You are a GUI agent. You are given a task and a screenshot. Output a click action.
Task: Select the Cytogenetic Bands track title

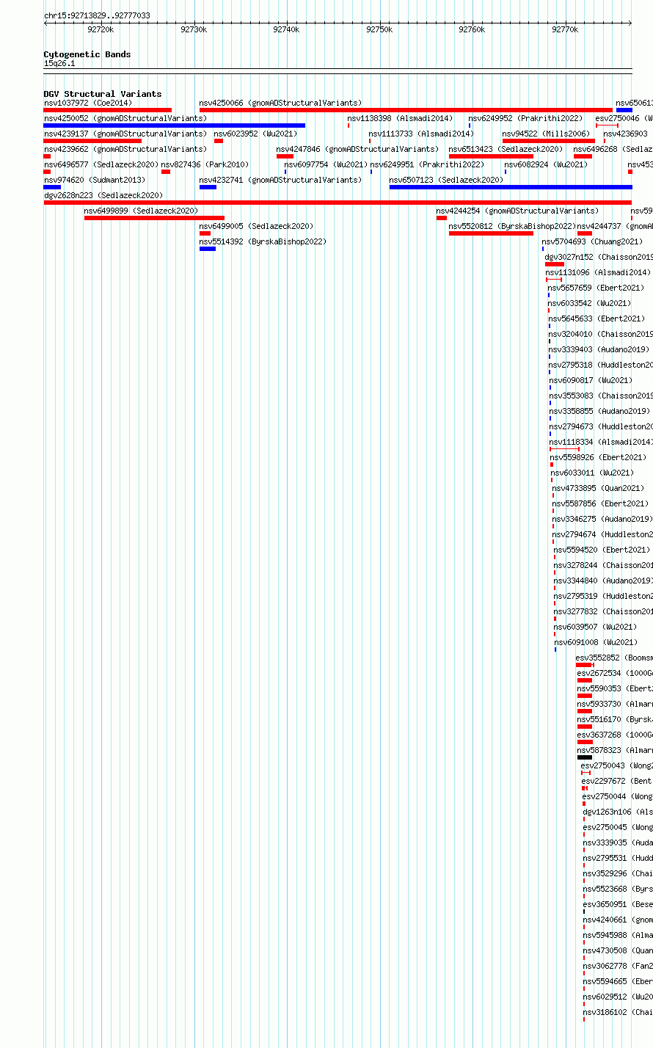point(87,54)
